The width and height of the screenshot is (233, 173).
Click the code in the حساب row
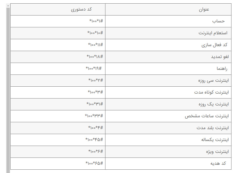coord(96,21)
